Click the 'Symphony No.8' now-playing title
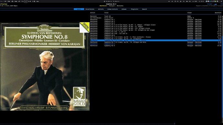The width and height of the screenshot is (223, 125). pyautogui.click(x=111, y=4)
